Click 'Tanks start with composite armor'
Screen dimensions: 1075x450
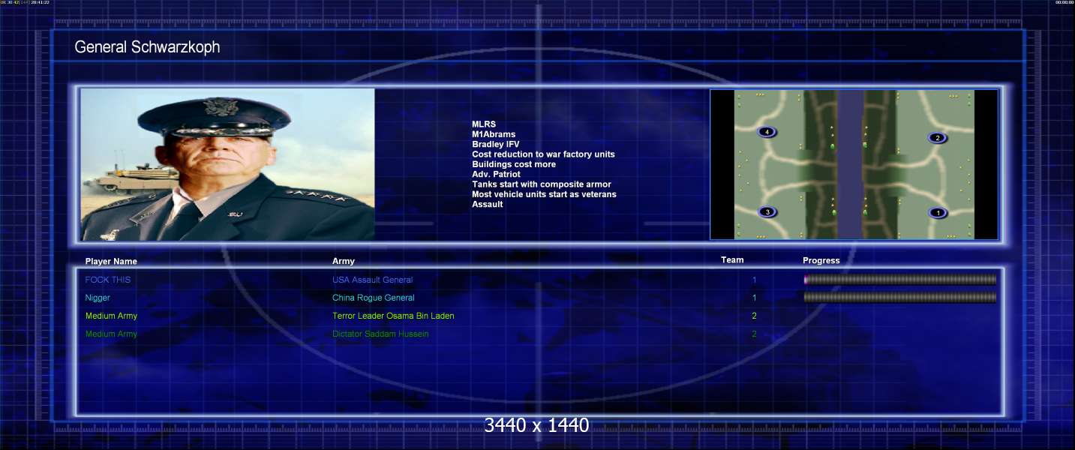point(542,184)
